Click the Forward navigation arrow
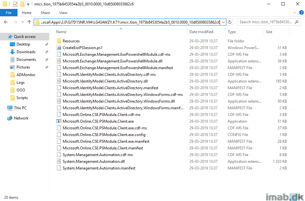This screenshot has height=201, width=305. click(x=15, y=22)
